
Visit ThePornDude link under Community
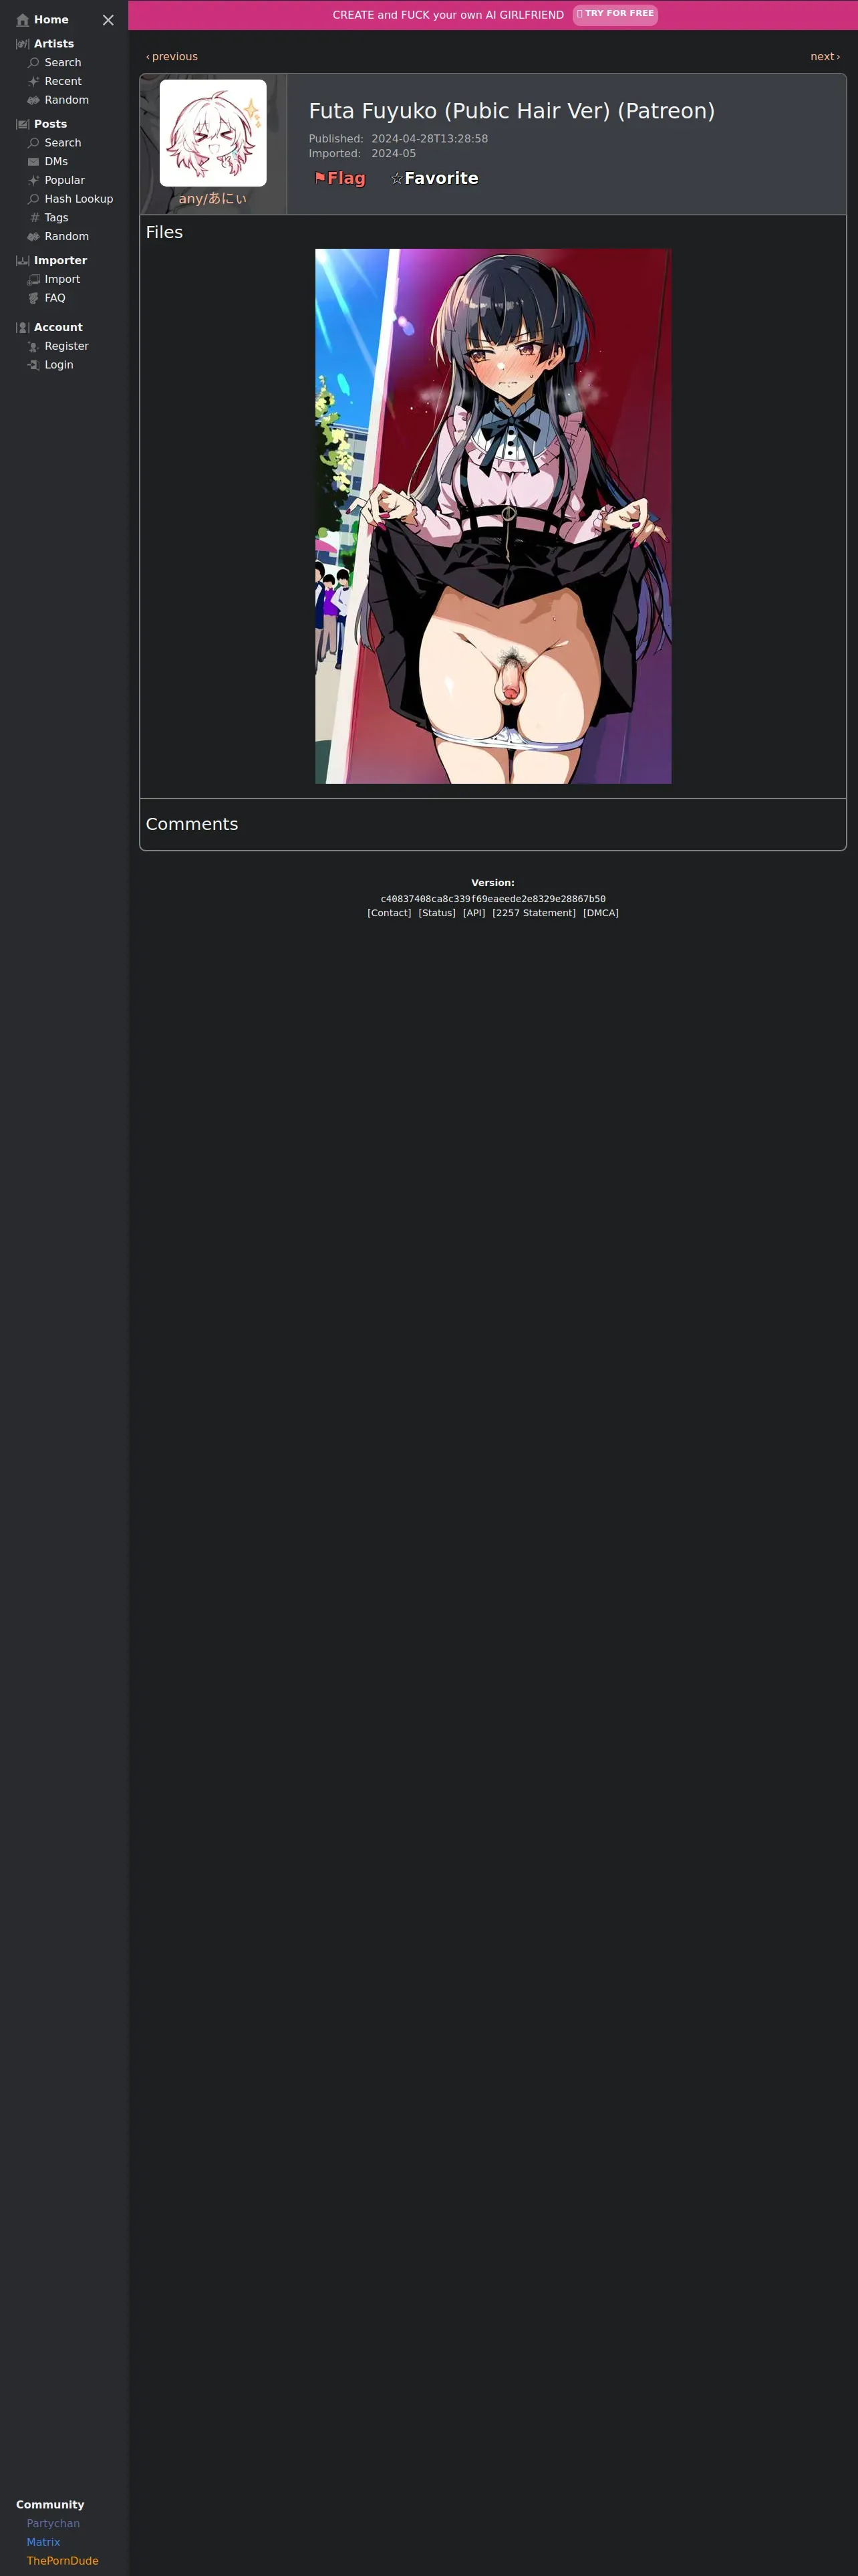coord(62,2561)
